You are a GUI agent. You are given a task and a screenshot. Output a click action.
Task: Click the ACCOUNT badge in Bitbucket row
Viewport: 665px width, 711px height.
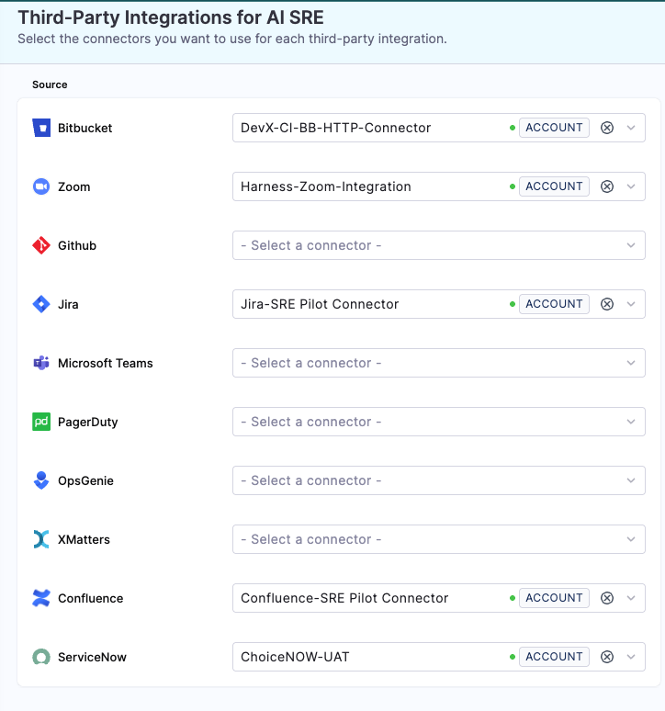pyautogui.click(x=554, y=128)
